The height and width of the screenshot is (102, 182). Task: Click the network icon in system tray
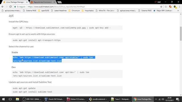point(160,99)
